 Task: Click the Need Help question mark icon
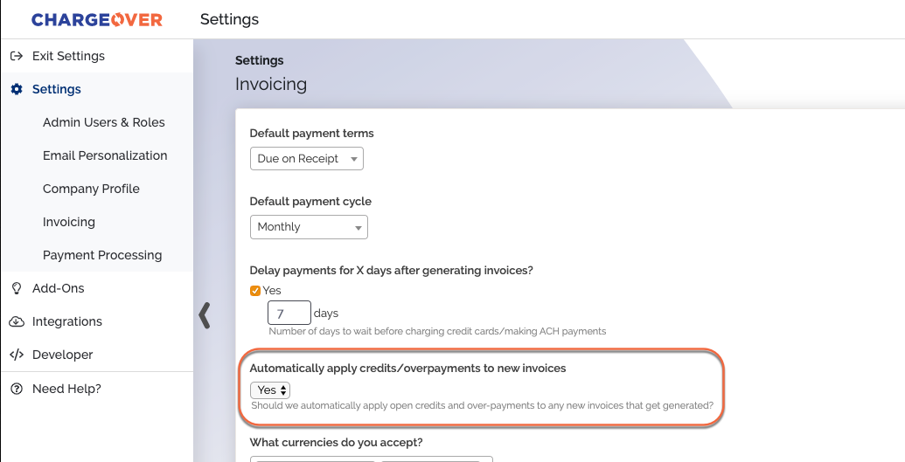click(17, 389)
